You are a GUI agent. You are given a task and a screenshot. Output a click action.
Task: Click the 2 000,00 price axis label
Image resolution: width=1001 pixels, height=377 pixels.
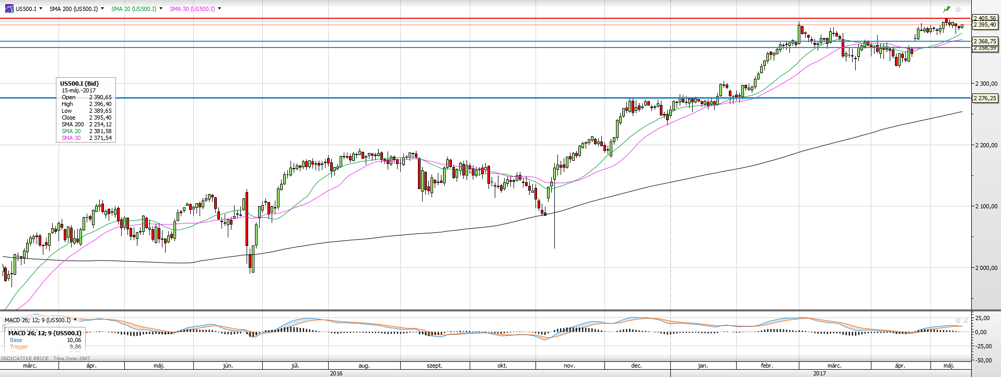click(x=986, y=268)
